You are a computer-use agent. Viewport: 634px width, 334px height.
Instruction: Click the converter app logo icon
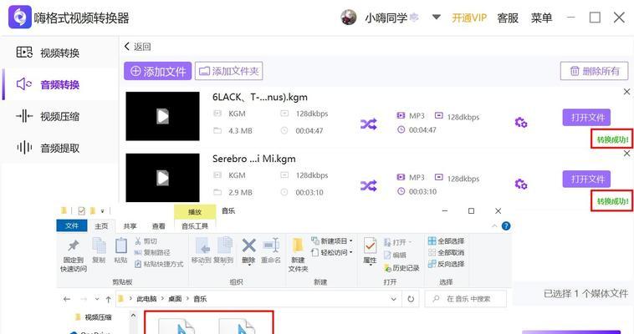[20, 17]
